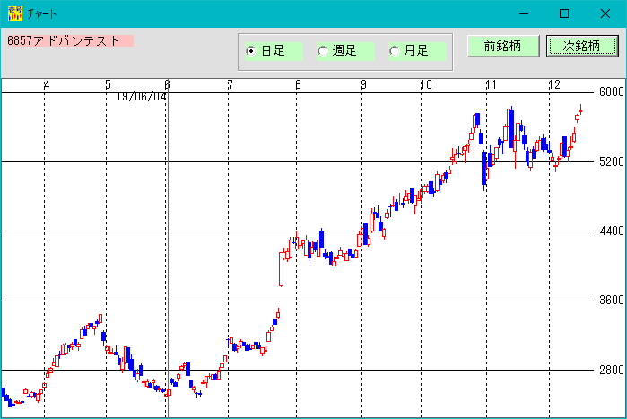This screenshot has height=419, width=627.
Task: Click the 6857アドバンテスト stock name label
Action: pos(69,41)
